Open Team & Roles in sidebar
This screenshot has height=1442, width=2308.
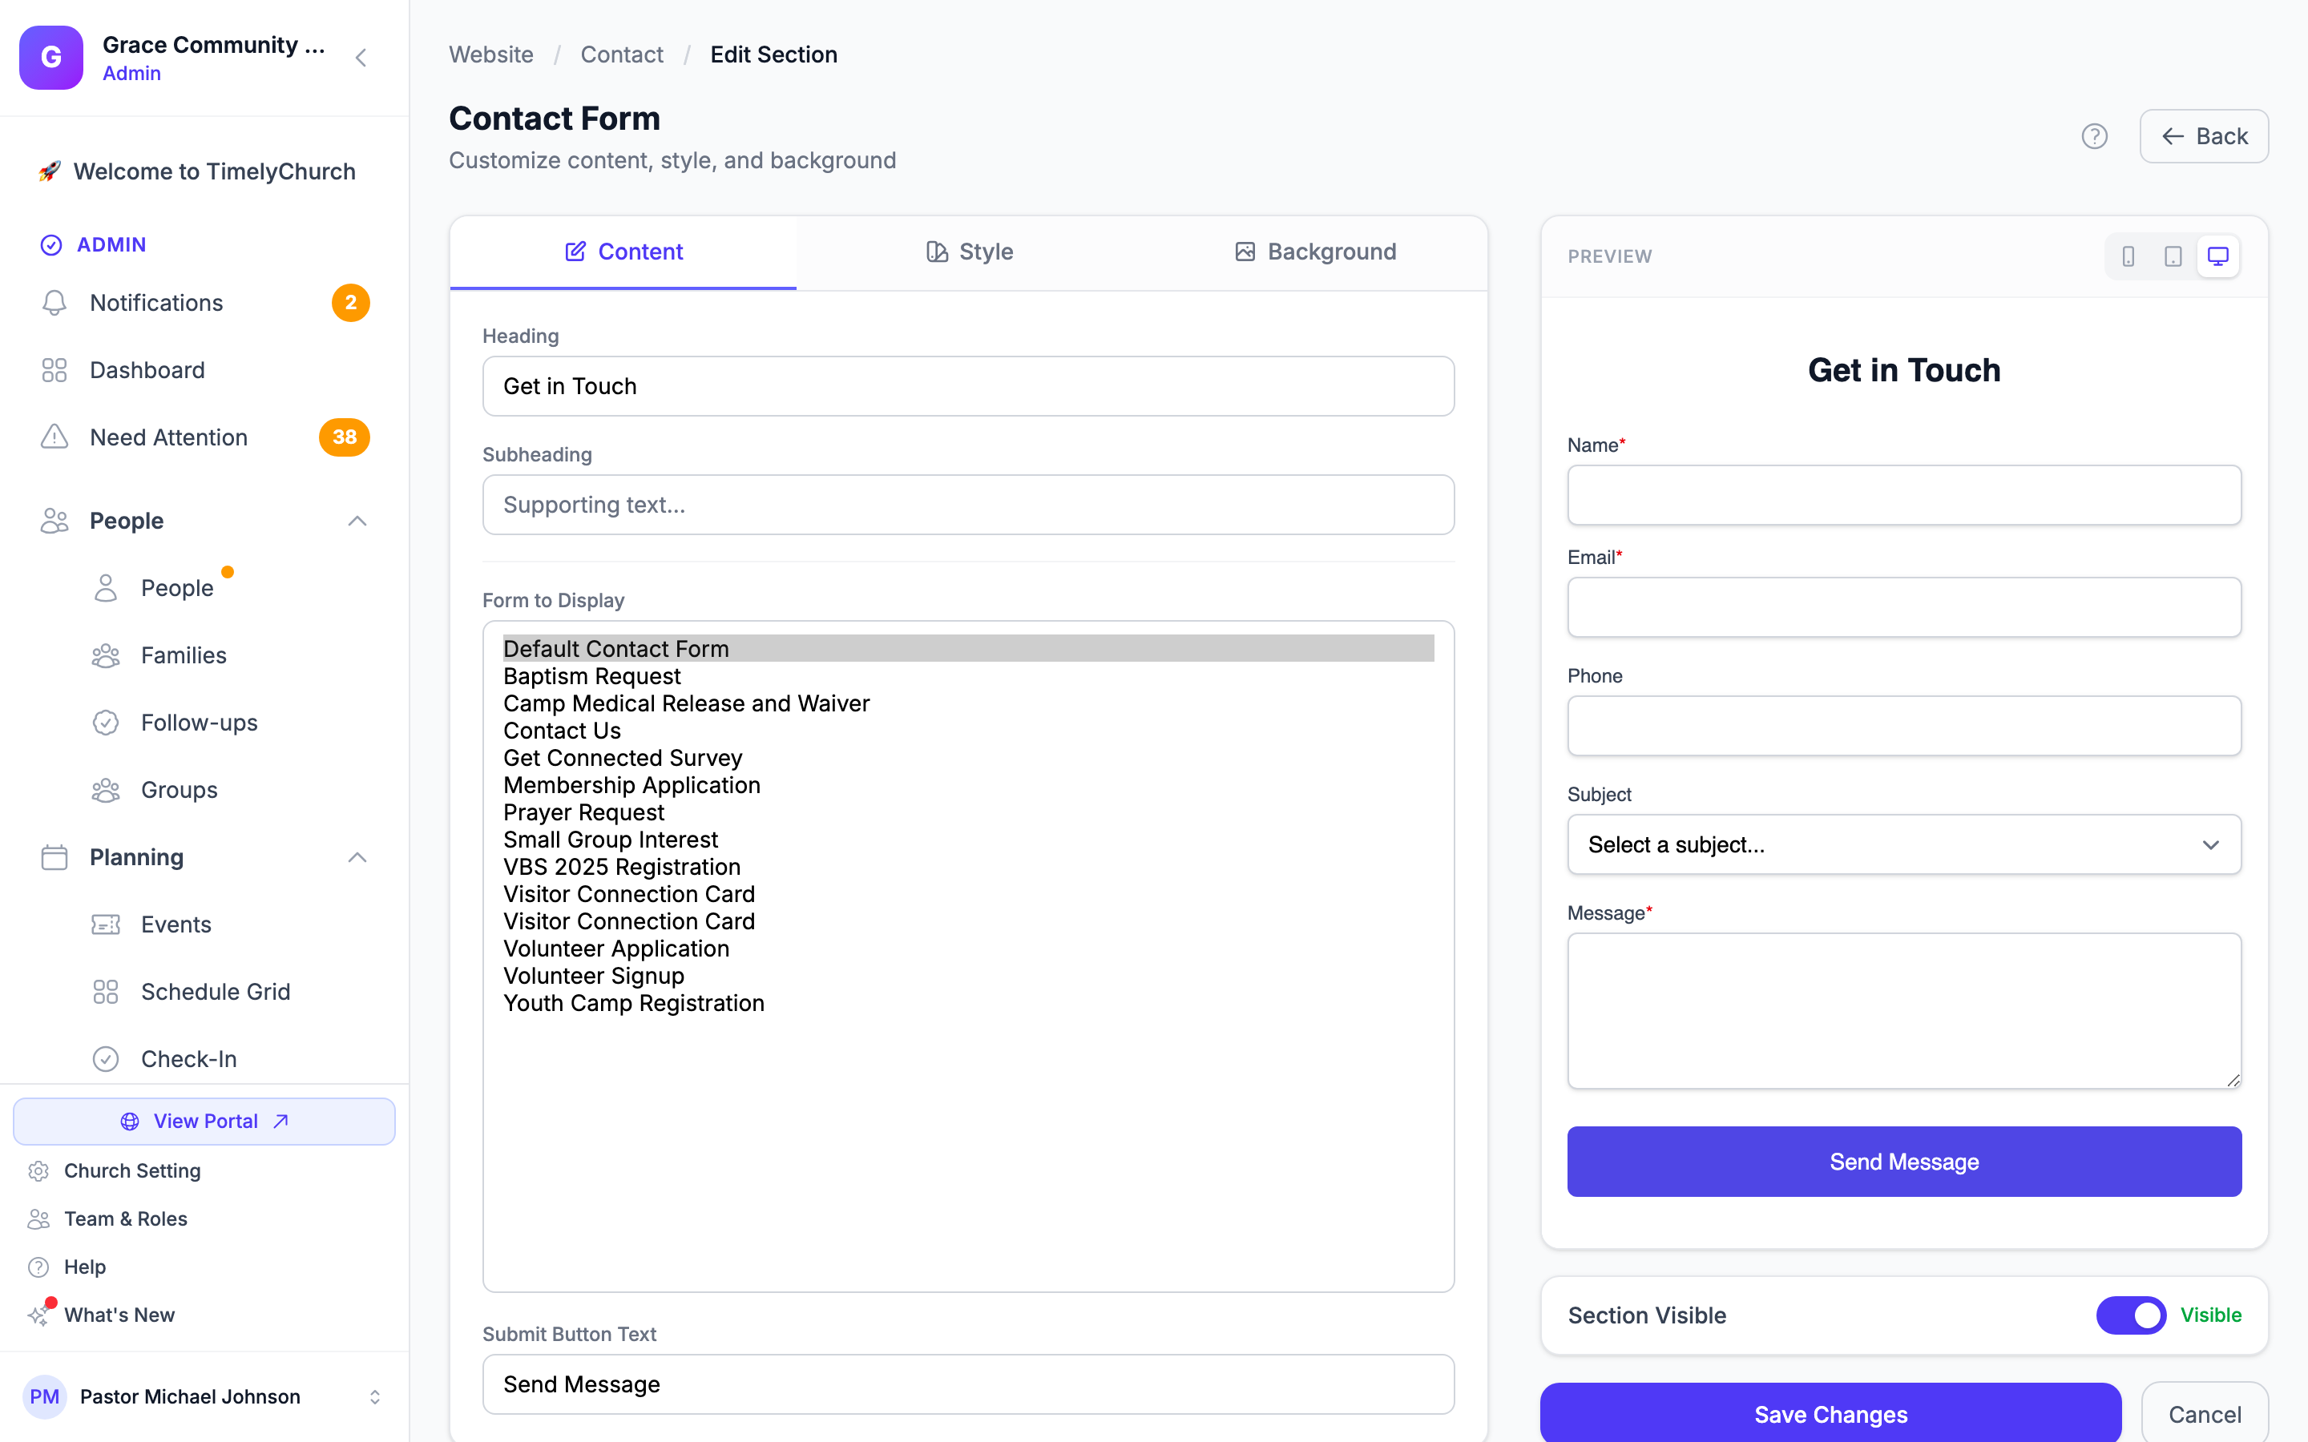point(125,1218)
